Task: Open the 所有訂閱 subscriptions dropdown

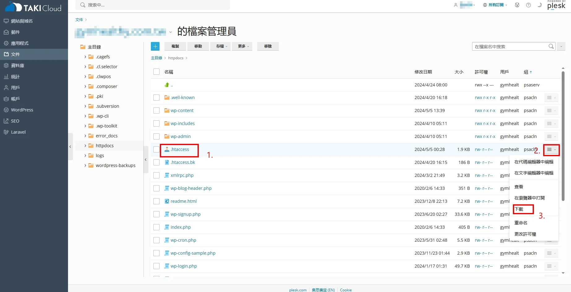Action: (x=495, y=5)
